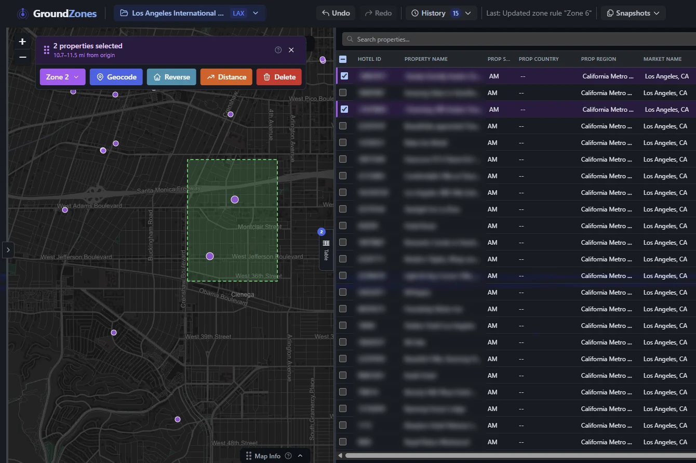Click the PROP REGION column header
Screen dimensions: 696x463
click(x=598, y=59)
